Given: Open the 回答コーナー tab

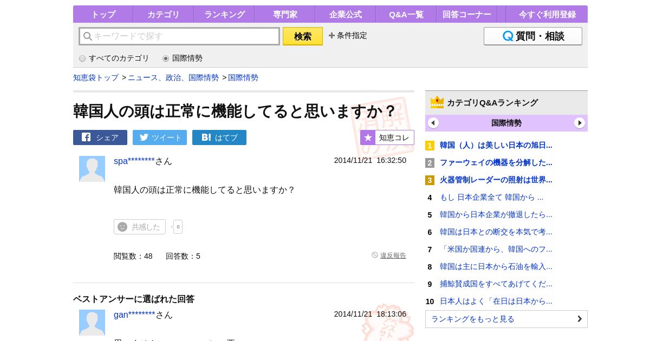Looking at the screenshot, I should coord(467,14).
